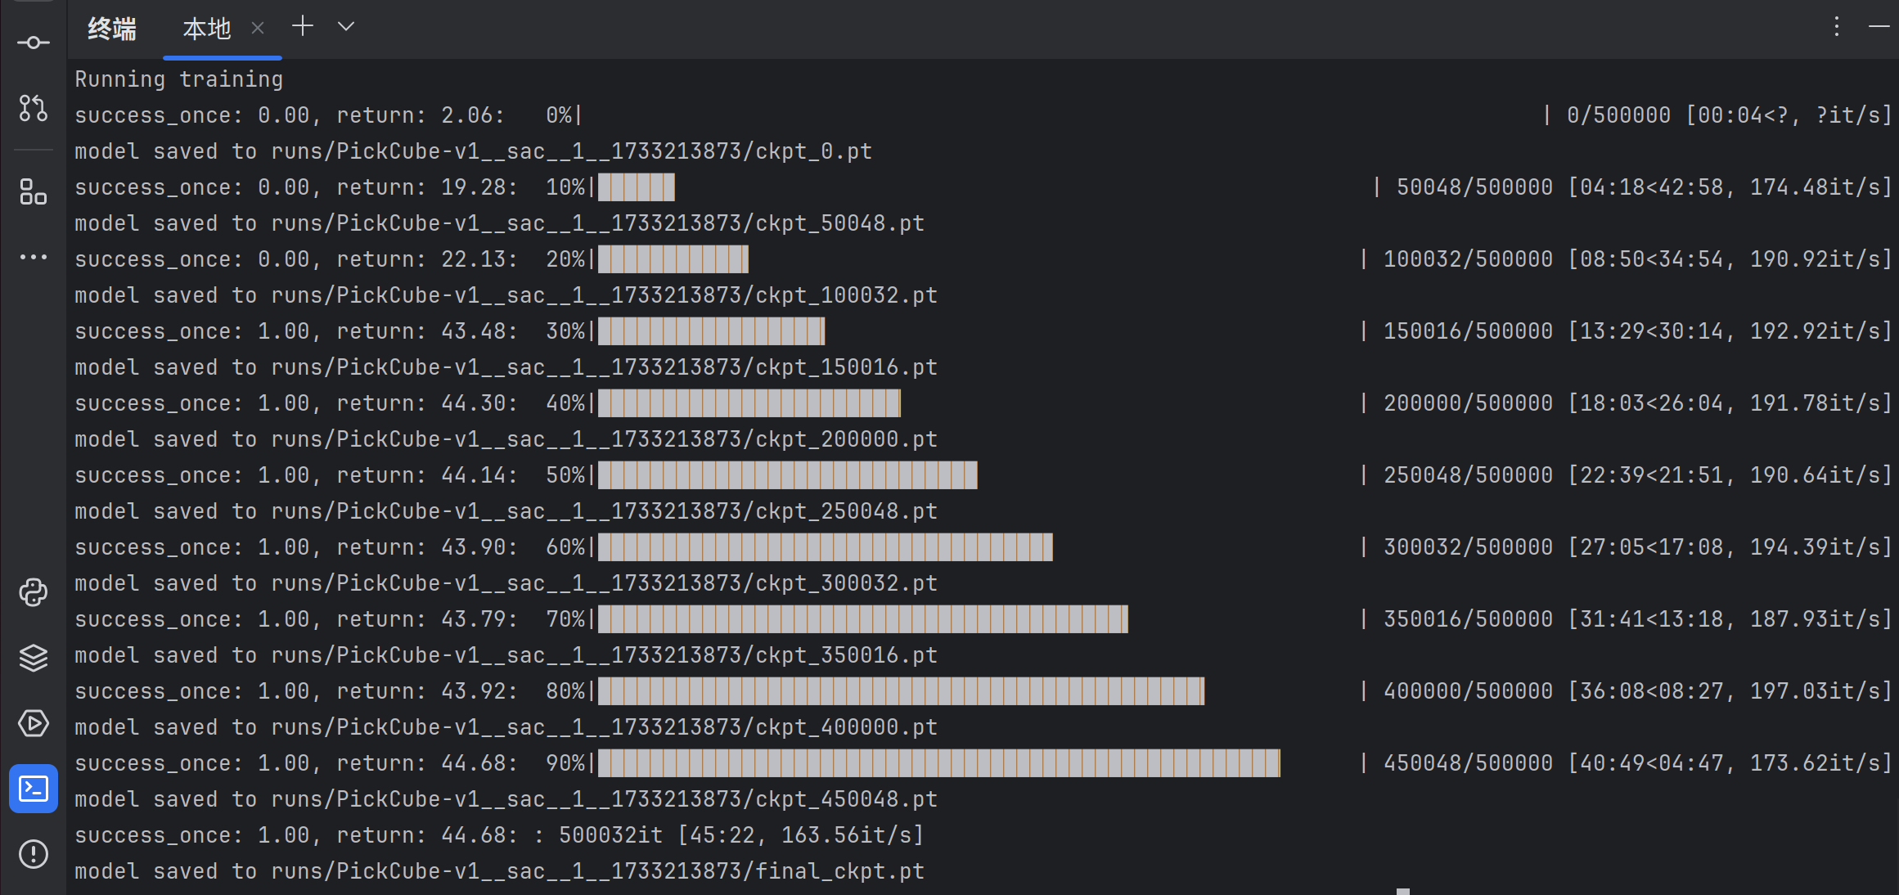1899x895 pixels.
Task: Click the Running training output line
Action: point(178,79)
